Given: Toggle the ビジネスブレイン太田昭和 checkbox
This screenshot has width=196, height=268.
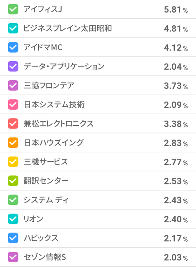Looking at the screenshot, I should click(13, 28).
